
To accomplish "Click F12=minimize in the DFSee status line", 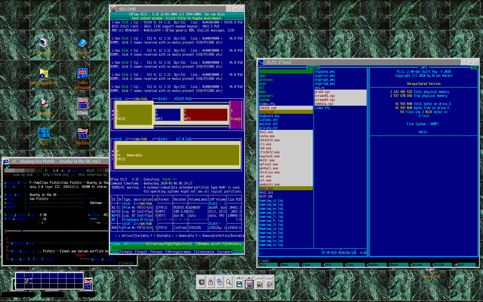I will (204, 252).
